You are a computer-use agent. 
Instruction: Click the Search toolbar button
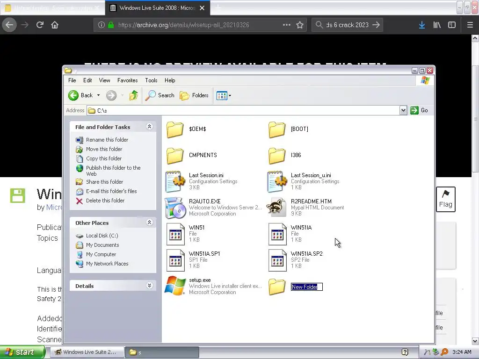pyautogui.click(x=160, y=95)
